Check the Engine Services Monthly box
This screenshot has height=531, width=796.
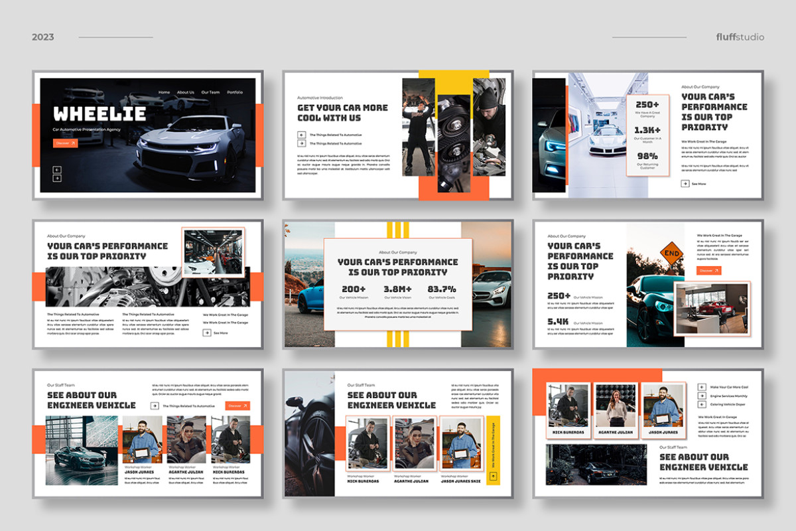(x=702, y=396)
